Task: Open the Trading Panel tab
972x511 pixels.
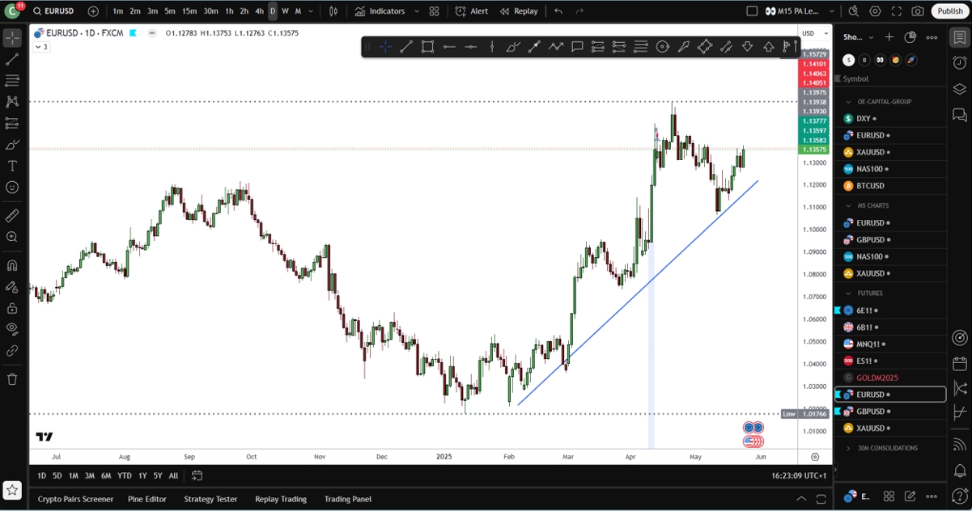Action: coord(348,499)
